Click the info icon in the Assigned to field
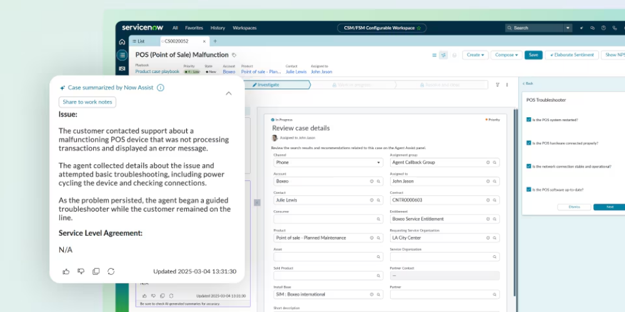This screenshot has width=625, height=312. 488,181
